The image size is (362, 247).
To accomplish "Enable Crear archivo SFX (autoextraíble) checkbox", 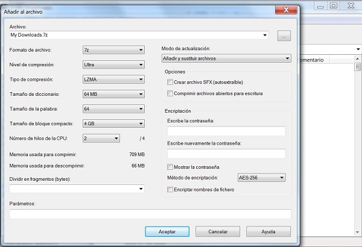I will [x=170, y=82].
